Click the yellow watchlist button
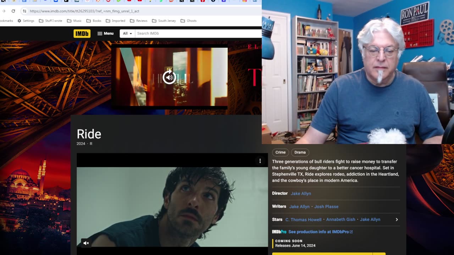Image resolution: width=454 pixels, height=255 pixels. click(x=322, y=254)
